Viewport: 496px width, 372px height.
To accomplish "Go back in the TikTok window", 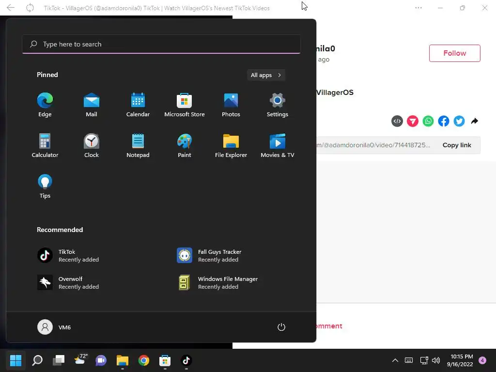I will click(11, 8).
